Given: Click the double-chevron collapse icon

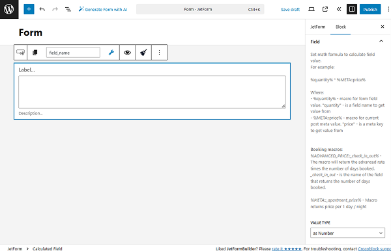Looking at the screenshot, I should tap(338, 9).
